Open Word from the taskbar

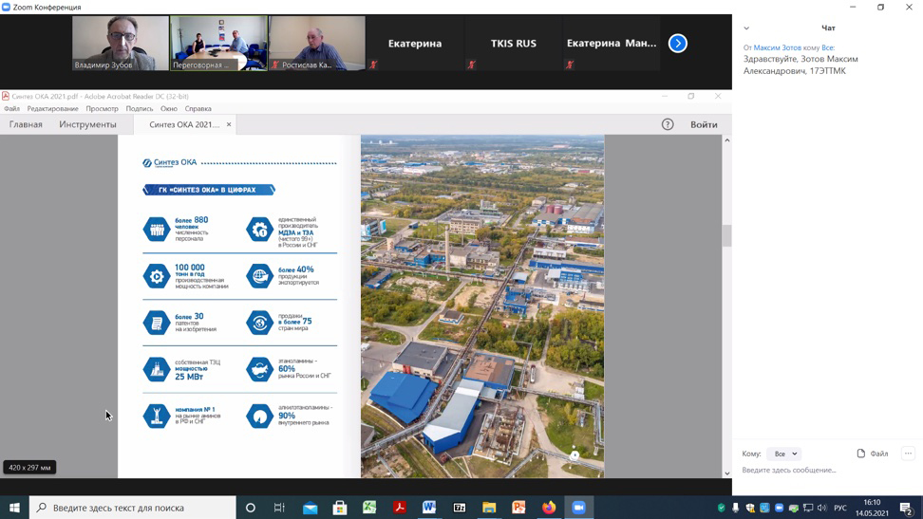pos(429,508)
